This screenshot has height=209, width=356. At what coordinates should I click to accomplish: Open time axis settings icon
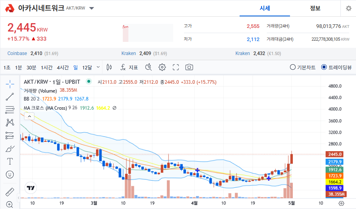pos(341,203)
